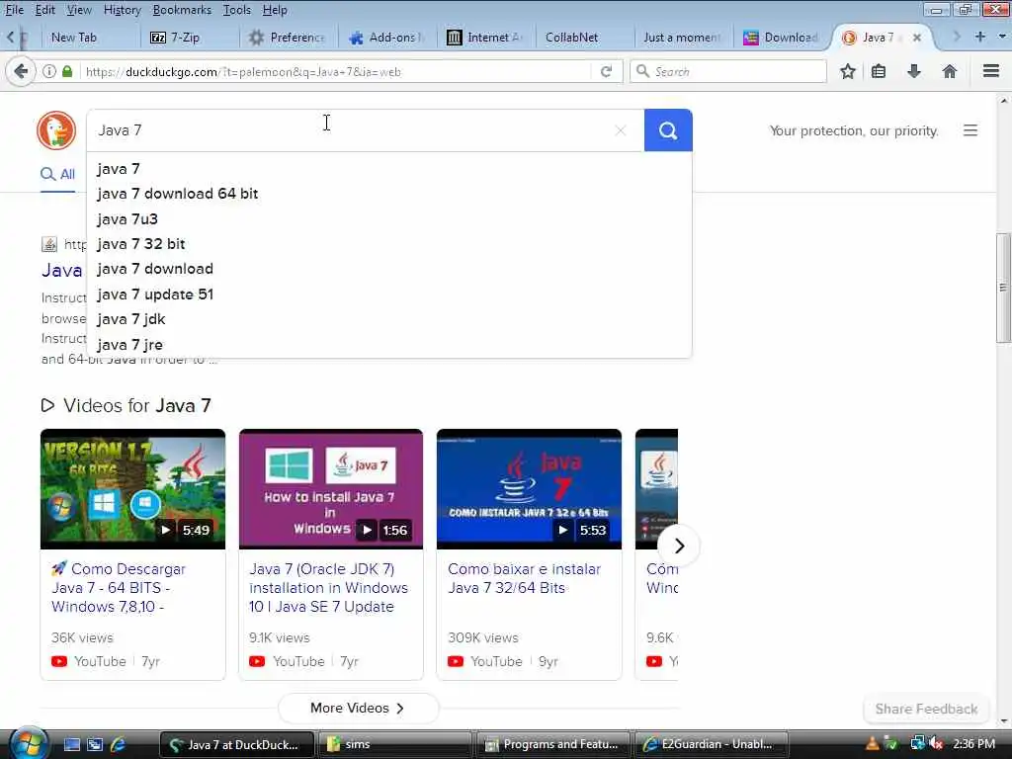Screen dimensions: 1012x759
Task: Click Show Desktop in quick launch
Action: tap(72, 744)
